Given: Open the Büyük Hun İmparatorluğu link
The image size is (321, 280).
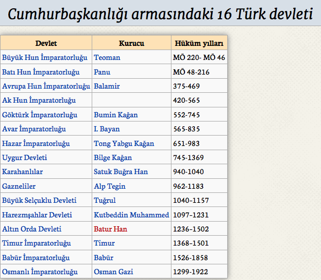Looking at the screenshot, I should coord(45,57).
